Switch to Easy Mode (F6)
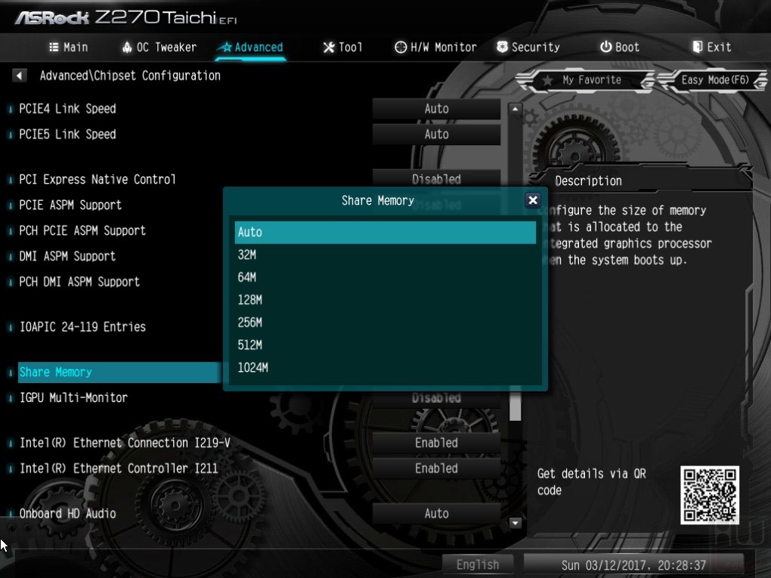771x578 pixels. (x=713, y=80)
